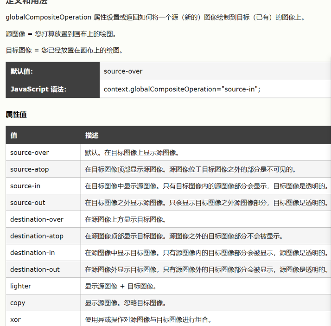This screenshot has width=331, height=326.
Task: Click description 显示源图像 + 目标图像。
Action: coord(121,286)
